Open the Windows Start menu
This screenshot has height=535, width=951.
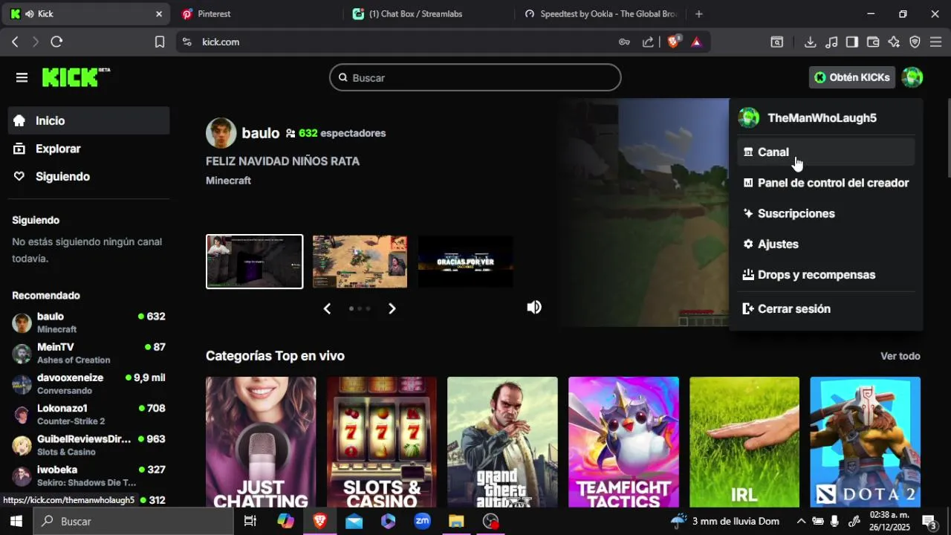coord(16,522)
